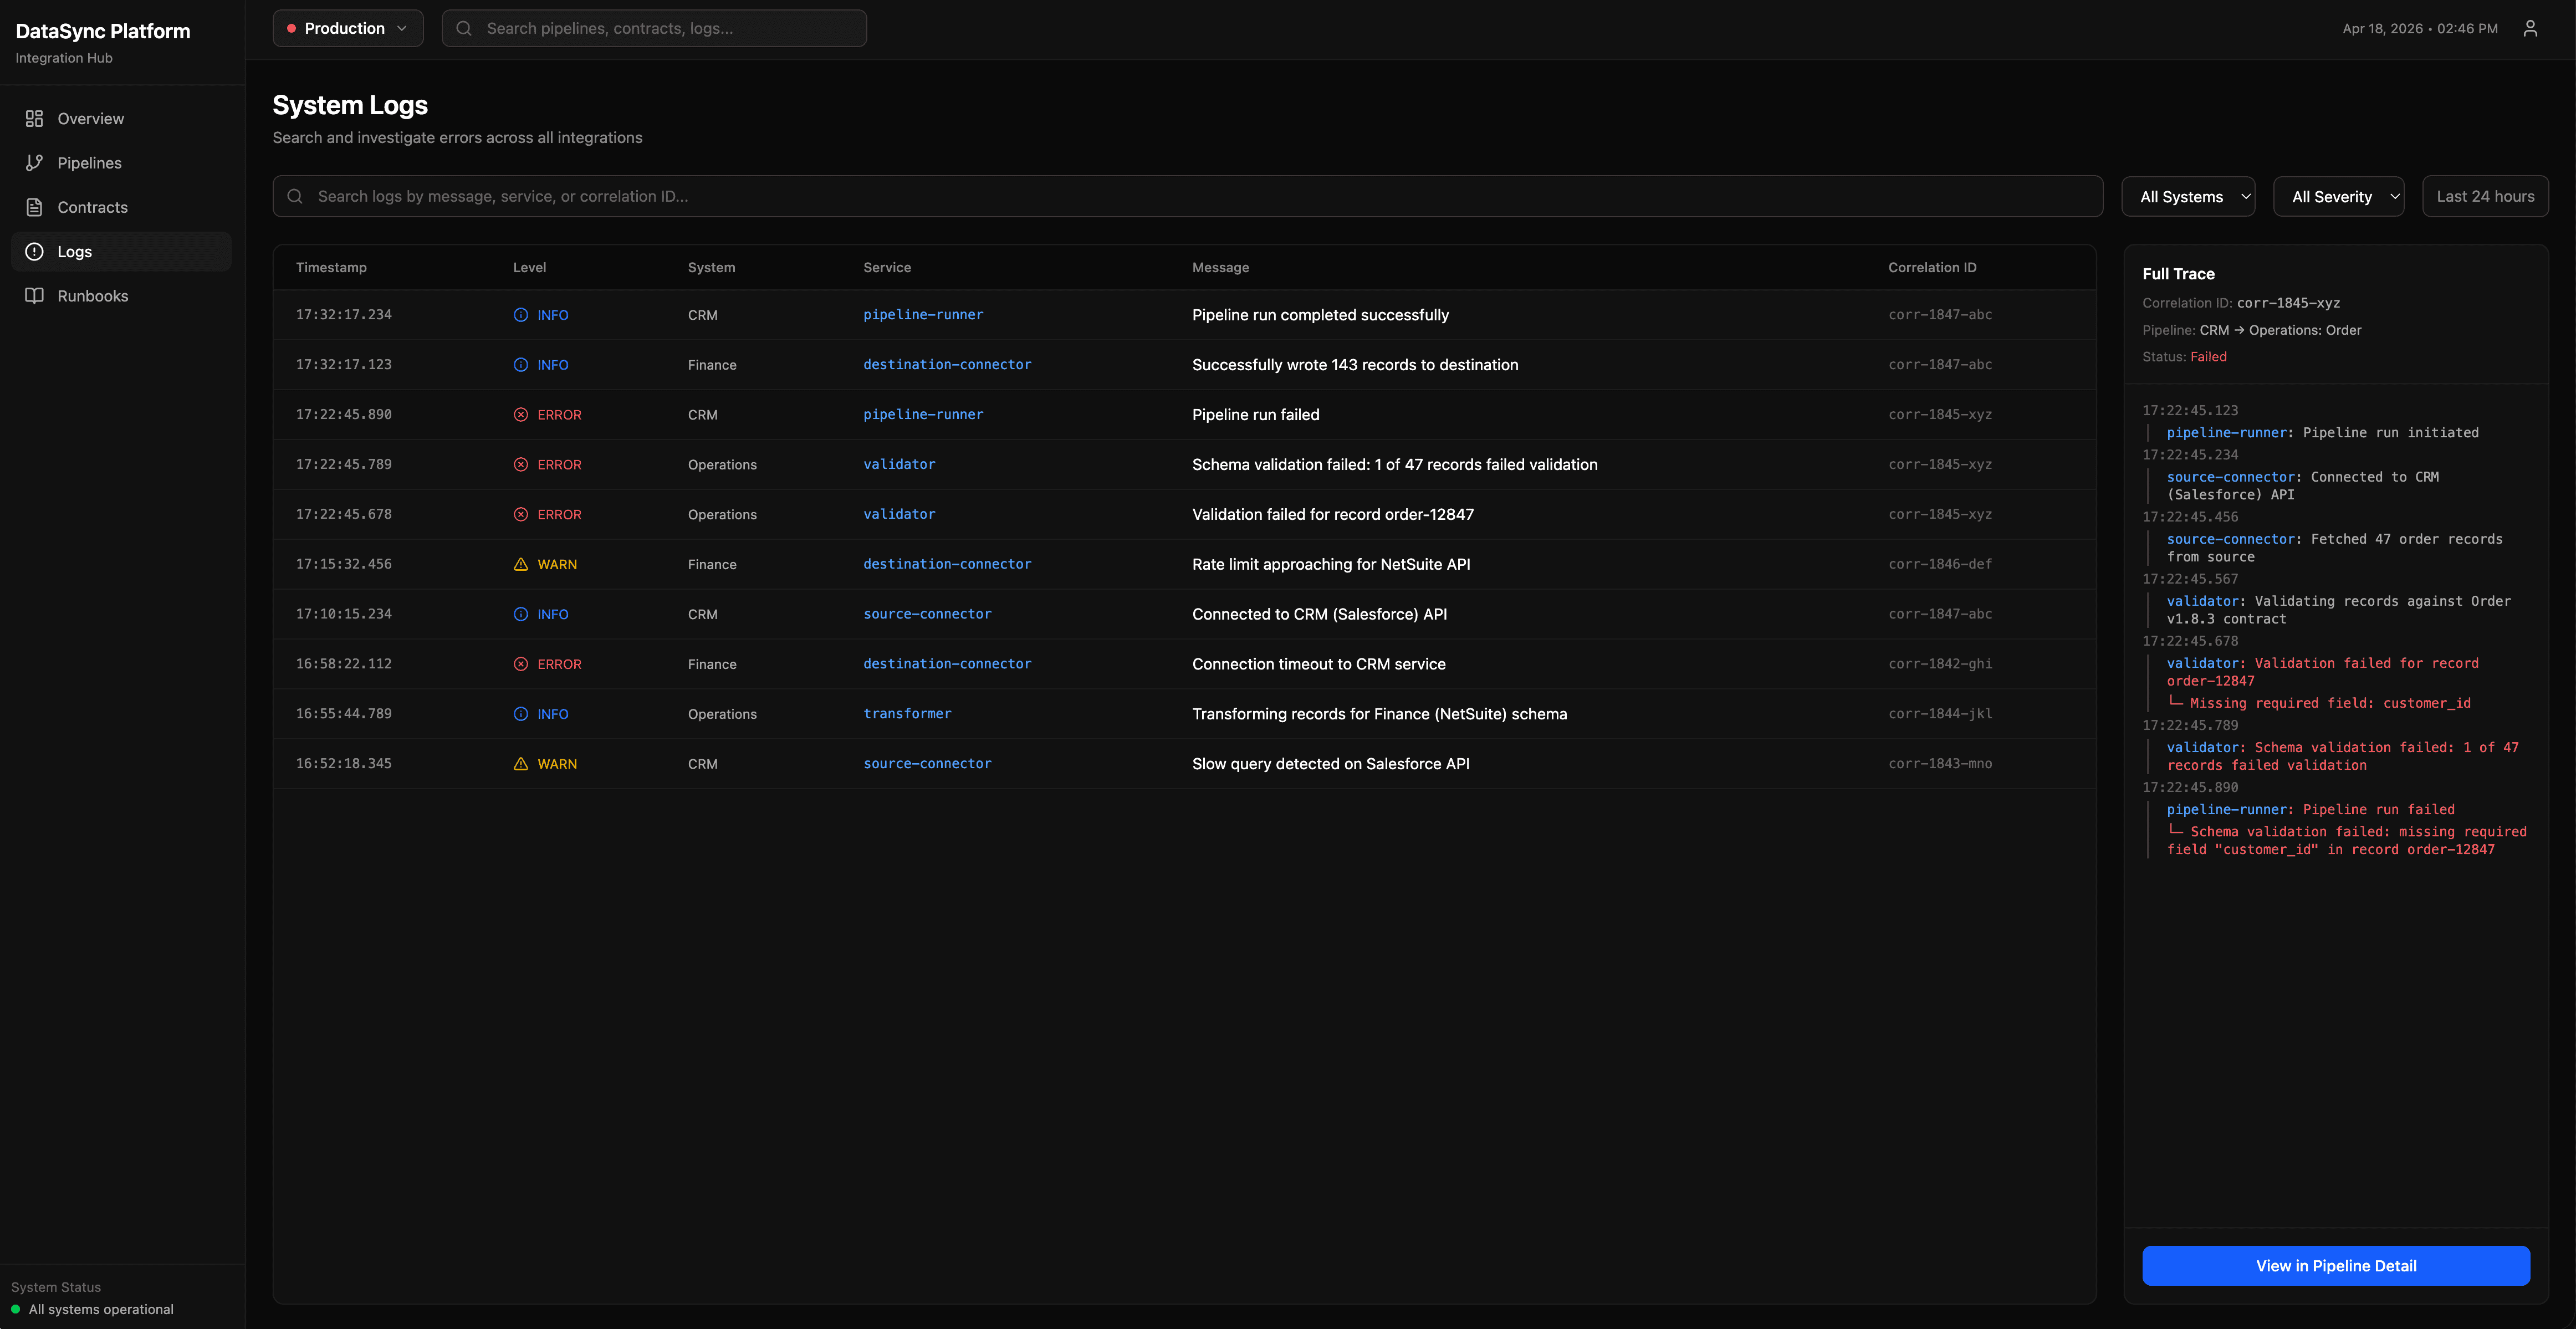
Task: Click the ERROR icon on 17:22:45.678 row
Action: (x=521, y=515)
